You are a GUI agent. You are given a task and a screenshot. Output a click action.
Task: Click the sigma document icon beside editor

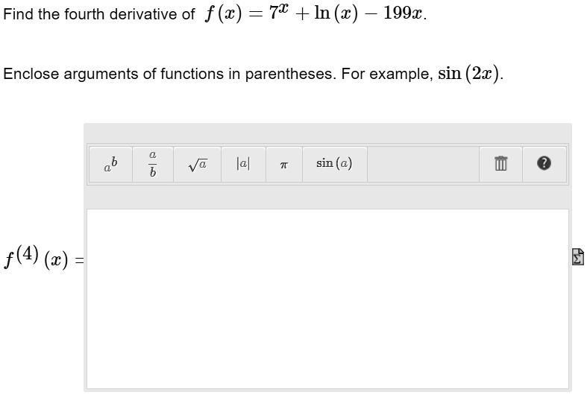tap(577, 256)
